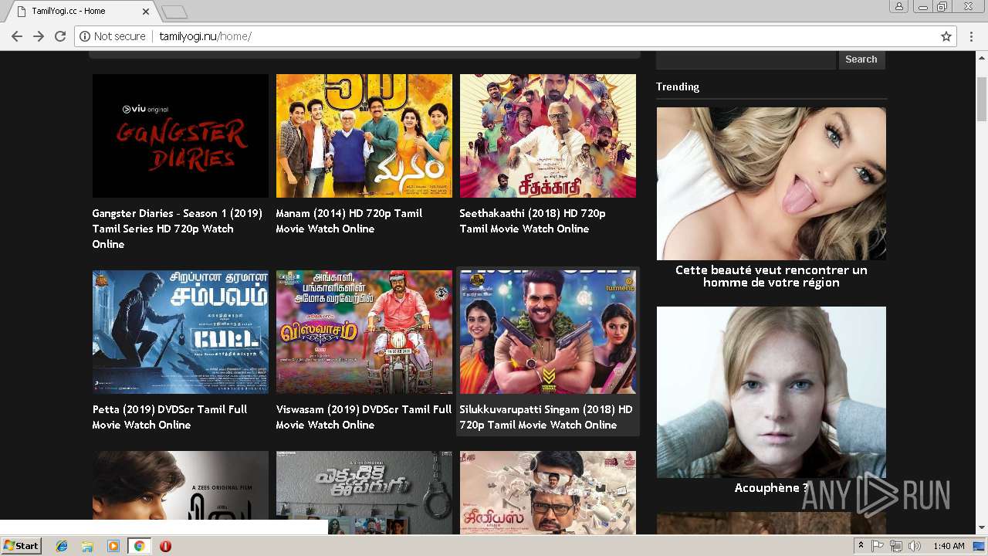This screenshot has width=988, height=556.
Task: Open Seethakaathi (2018) HD 720p link
Action: point(533,221)
